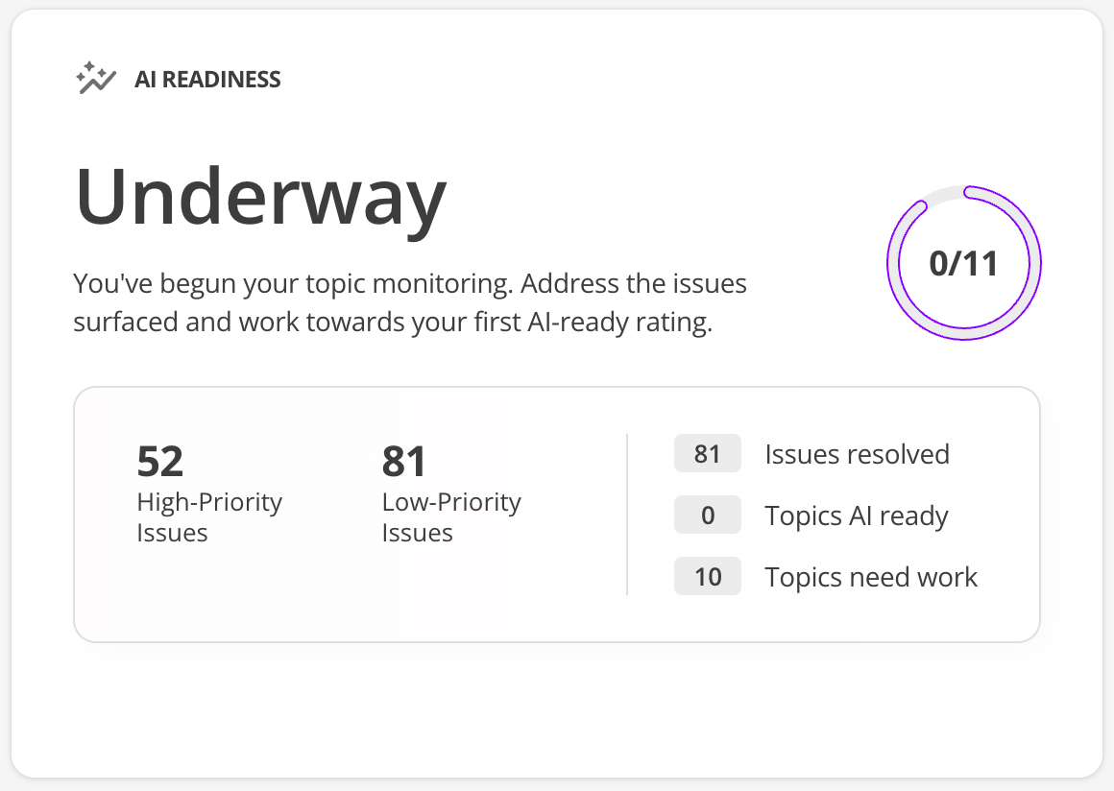1114x791 pixels.
Task: Click the 0/11 score text
Action: tap(963, 263)
